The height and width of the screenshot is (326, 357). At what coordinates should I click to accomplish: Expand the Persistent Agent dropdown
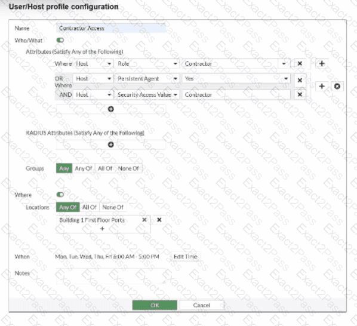click(147, 79)
